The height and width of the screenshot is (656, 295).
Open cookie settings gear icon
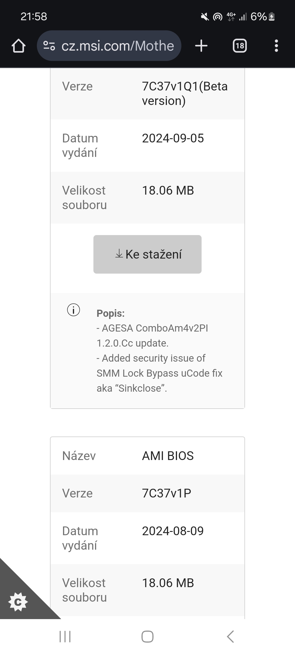pos(18,602)
